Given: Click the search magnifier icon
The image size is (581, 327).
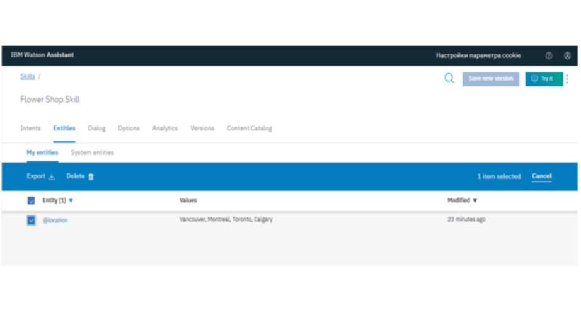Looking at the screenshot, I should 449,79.
